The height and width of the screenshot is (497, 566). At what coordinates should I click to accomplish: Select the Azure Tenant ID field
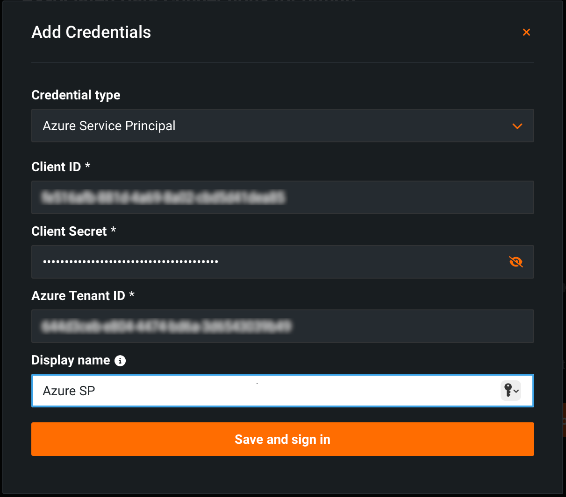[x=282, y=326]
